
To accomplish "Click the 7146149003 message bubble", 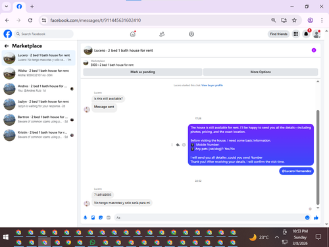I will tap(103, 195).
